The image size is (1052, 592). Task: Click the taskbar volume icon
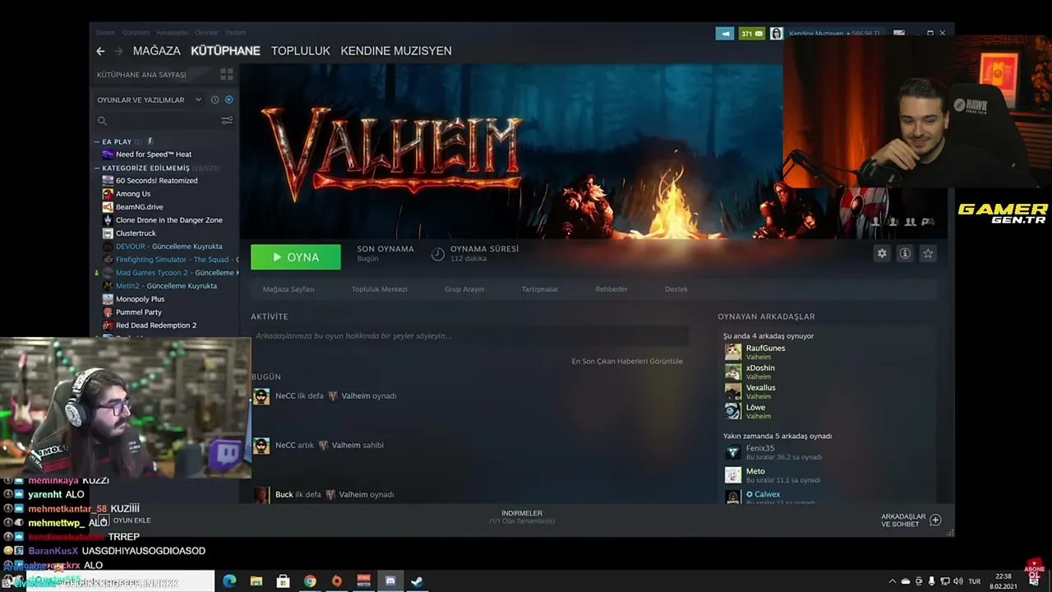click(958, 581)
